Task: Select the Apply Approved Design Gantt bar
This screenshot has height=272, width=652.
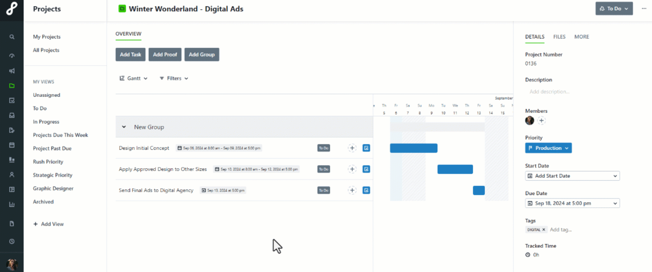Action: 455,169
